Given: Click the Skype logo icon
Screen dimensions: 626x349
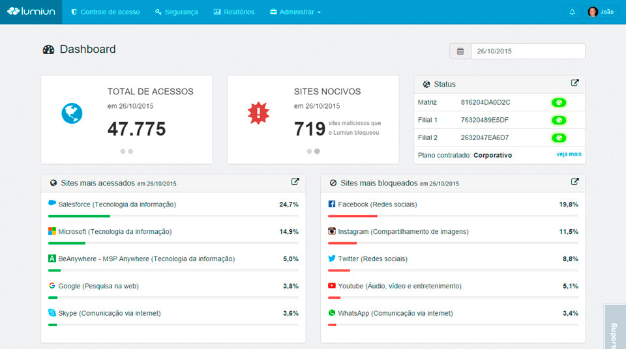Looking at the screenshot, I should coord(52,313).
